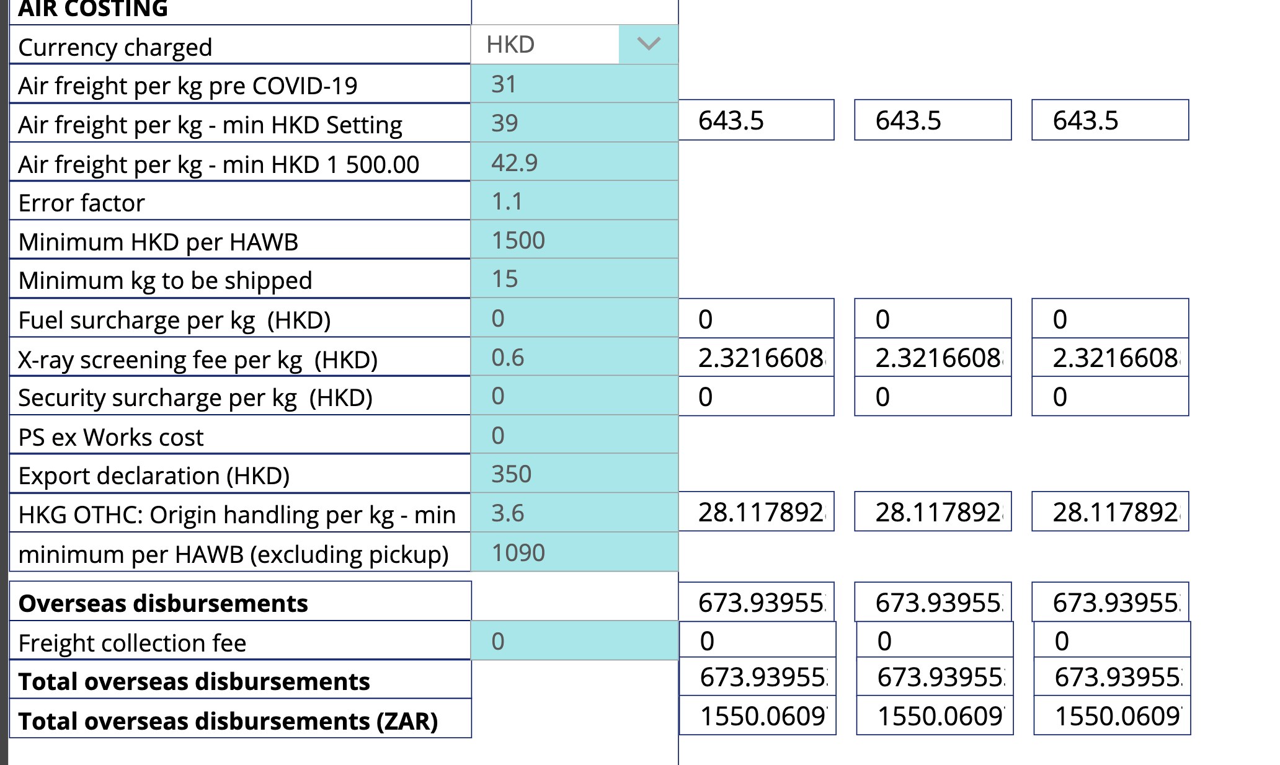Select the 'Export declaration (HKD)' label
This screenshot has height=765, width=1280.
(154, 476)
